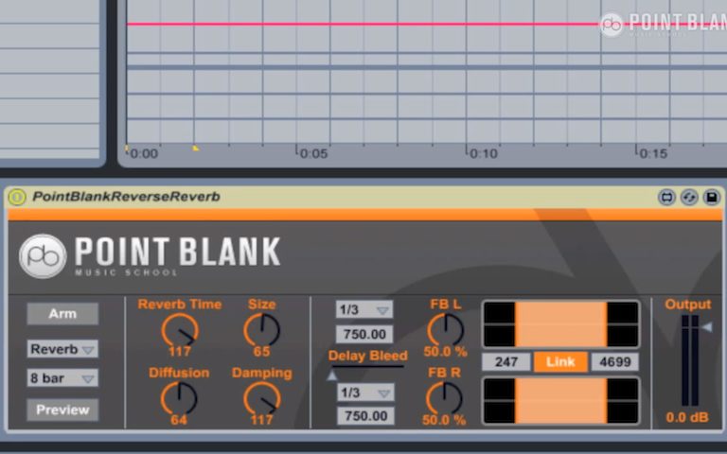Image resolution: width=727 pixels, height=454 pixels.
Task: Click the device title bar icon beside Save
Action: click(689, 198)
